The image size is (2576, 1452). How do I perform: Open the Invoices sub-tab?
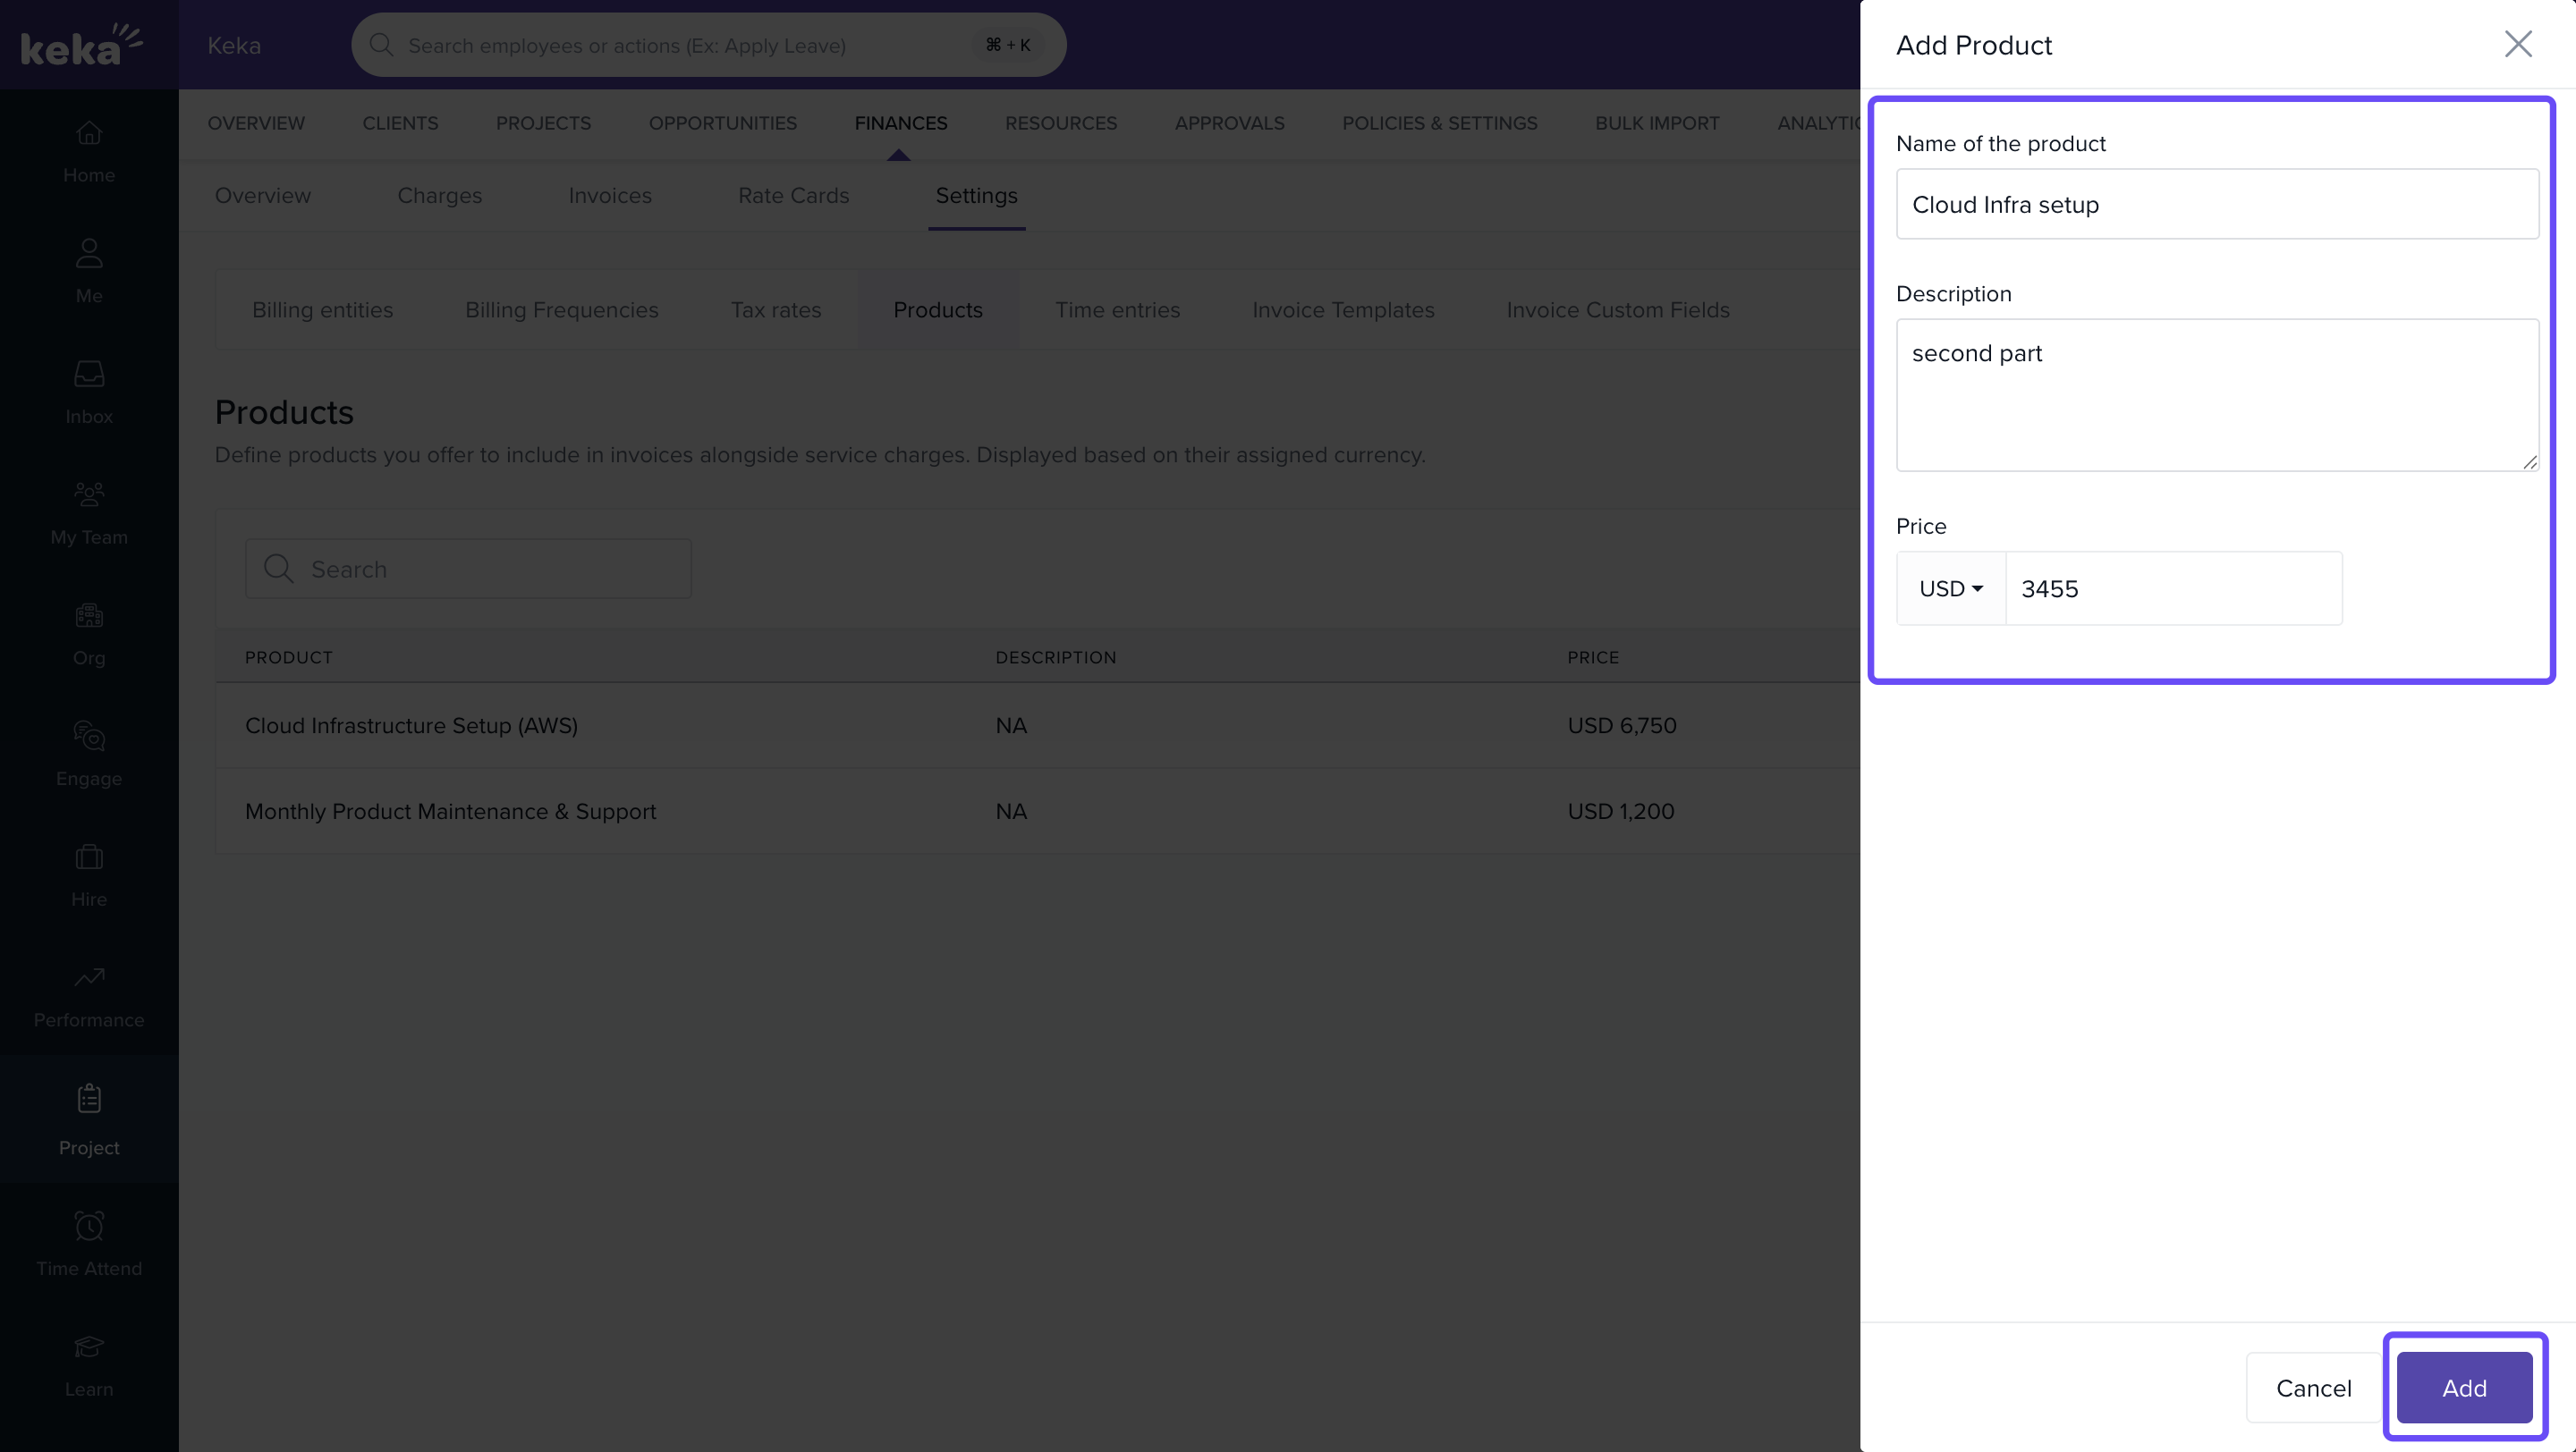point(609,196)
